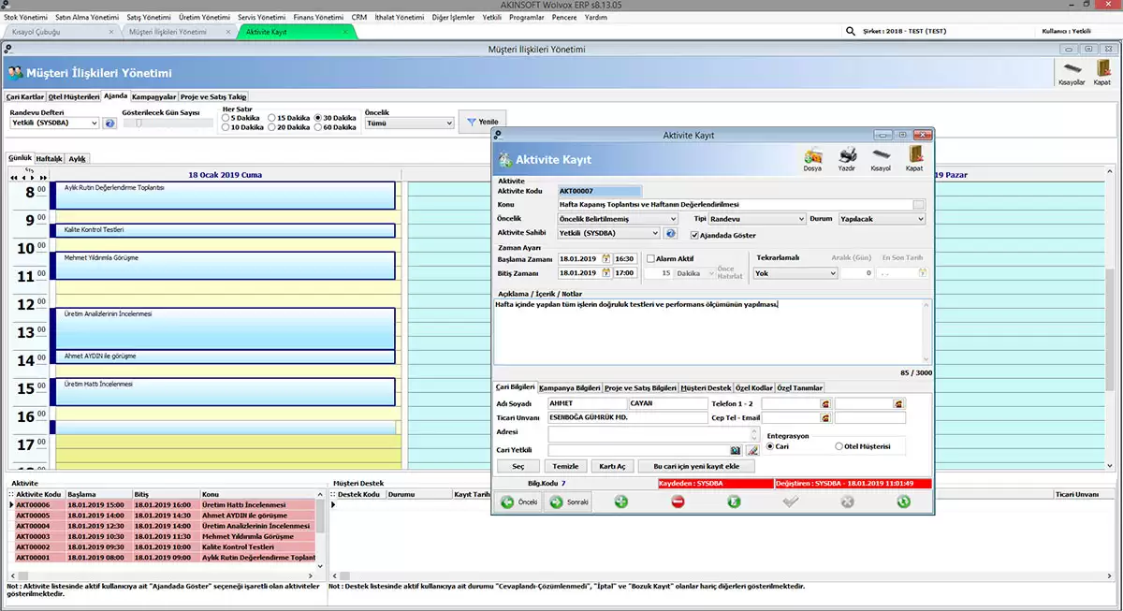Click the red minus delete-record icon
This screenshot has width=1123, height=611.
[678, 502]
